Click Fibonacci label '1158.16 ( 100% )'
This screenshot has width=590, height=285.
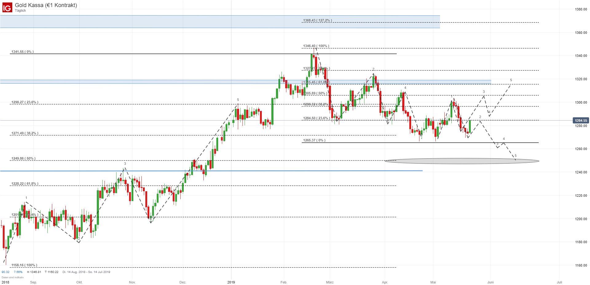24,265
